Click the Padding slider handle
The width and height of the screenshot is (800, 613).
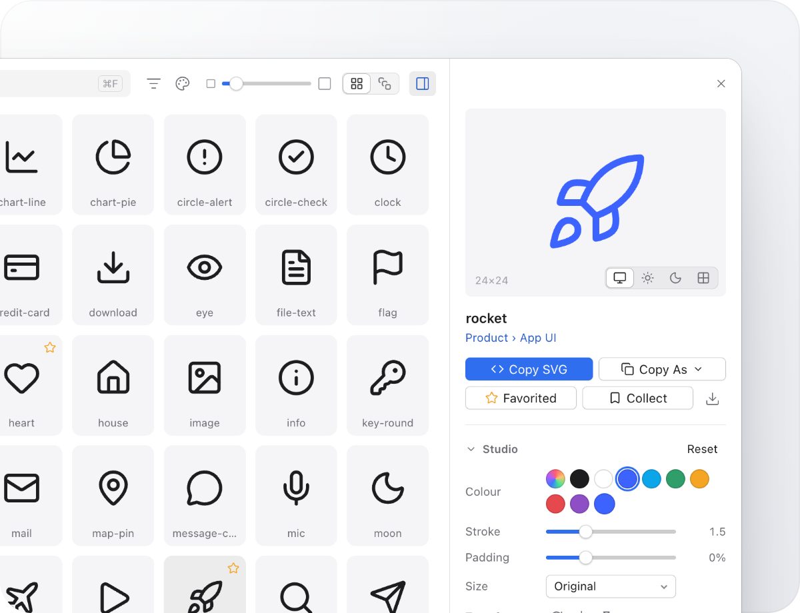click(585, 558)
